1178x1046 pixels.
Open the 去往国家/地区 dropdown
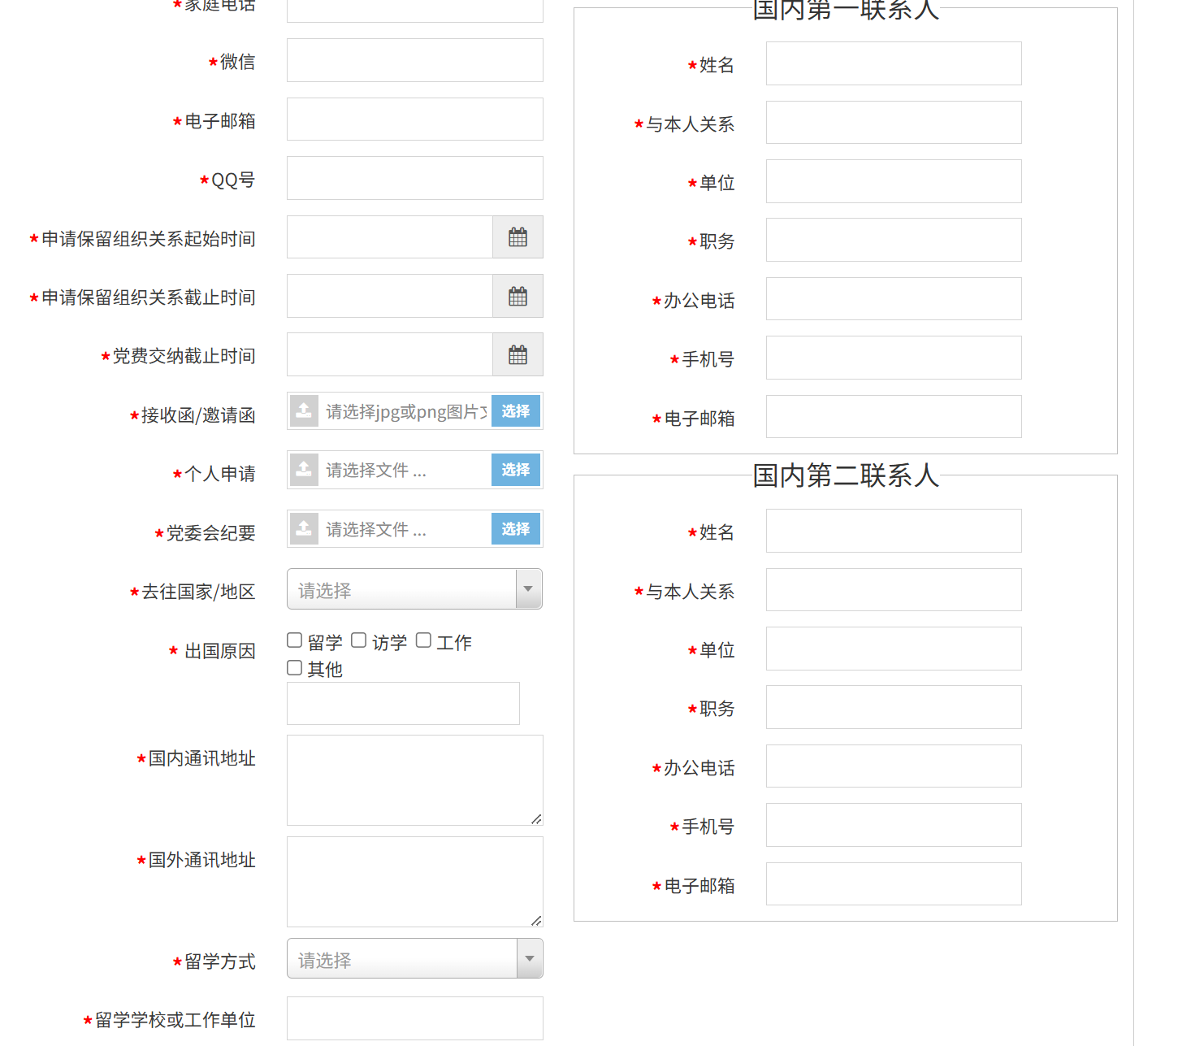click(x=414, y=589)
